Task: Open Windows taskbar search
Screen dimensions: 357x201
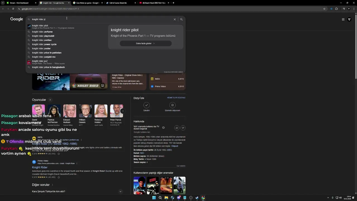Action: click(160, 198)
